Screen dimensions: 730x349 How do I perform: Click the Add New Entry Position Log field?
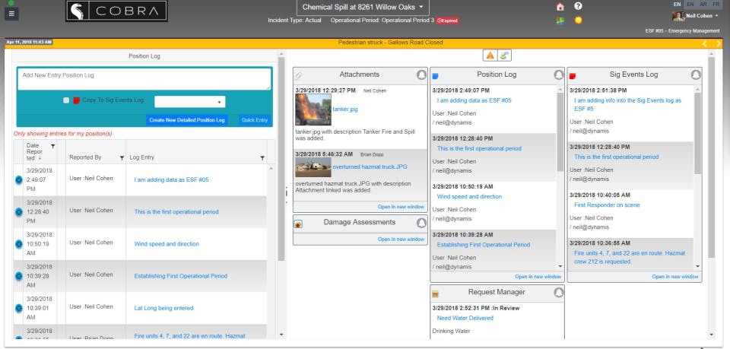144,79
